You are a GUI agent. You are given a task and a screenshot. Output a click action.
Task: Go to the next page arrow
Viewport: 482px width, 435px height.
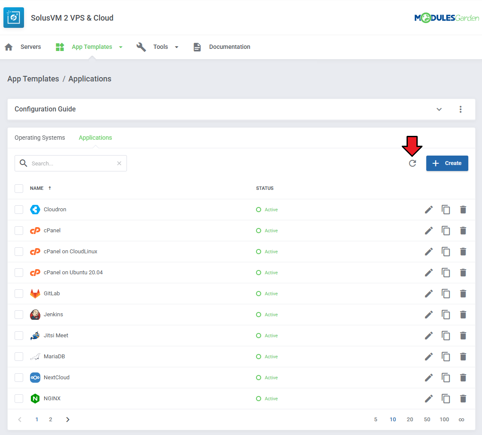pyautogui.click(x=68, y=420)
